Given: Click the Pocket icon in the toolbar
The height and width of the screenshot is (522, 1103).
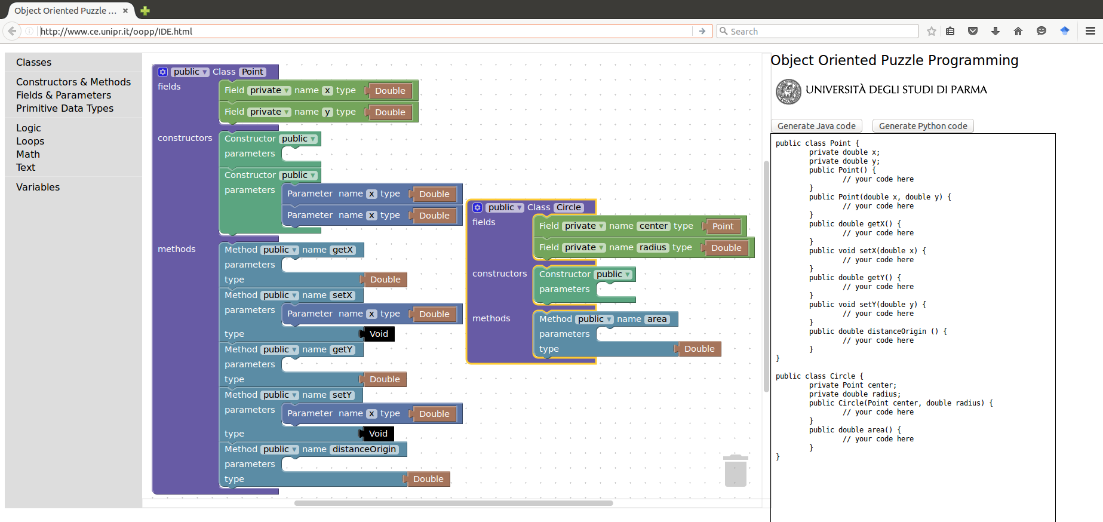Looking at the screenshot, I should (x=973, y=31).
